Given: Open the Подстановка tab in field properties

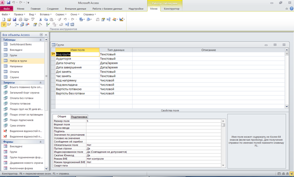Looking at the screenshot, I should [79, 117].
